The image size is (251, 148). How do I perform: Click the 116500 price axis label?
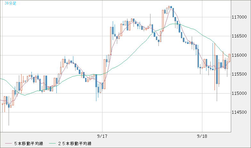(x=239, y=36)
